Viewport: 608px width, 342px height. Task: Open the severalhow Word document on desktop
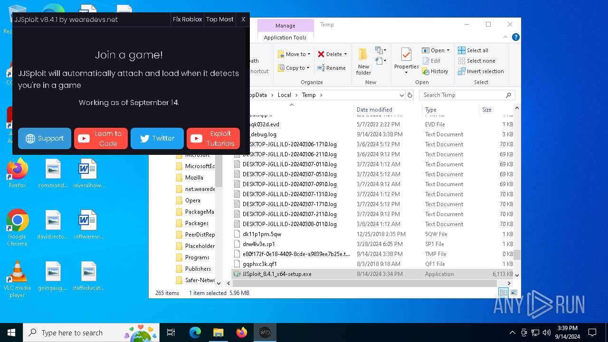88,173
